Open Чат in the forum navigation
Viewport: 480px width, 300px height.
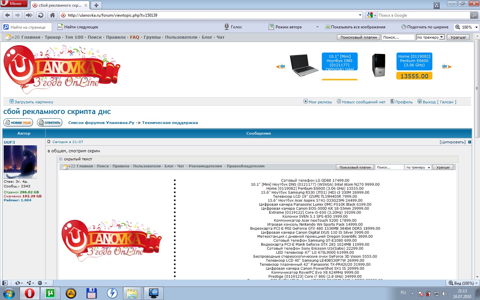pyautogui.click(x=221, y=37)
